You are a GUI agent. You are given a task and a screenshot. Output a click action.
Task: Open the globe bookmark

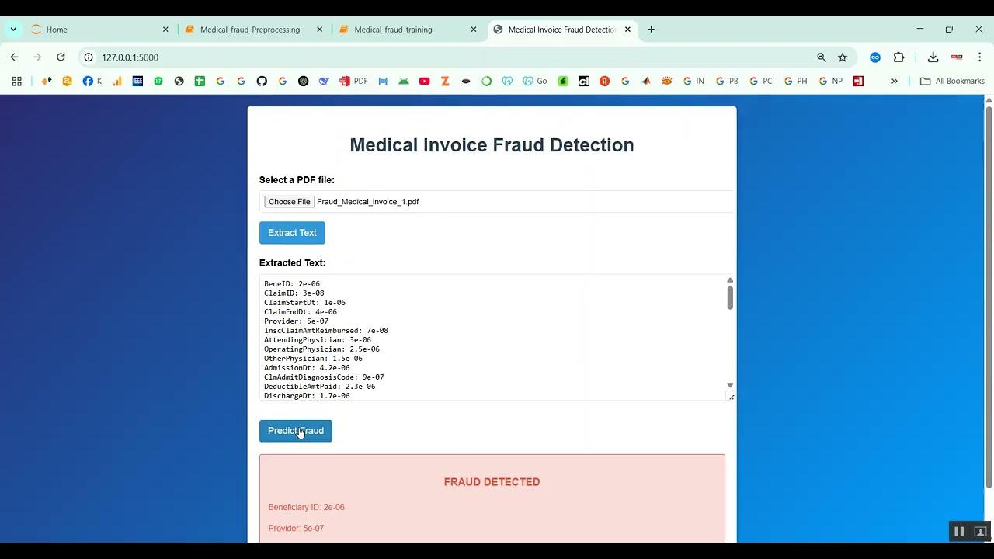[x=179, y=81]
